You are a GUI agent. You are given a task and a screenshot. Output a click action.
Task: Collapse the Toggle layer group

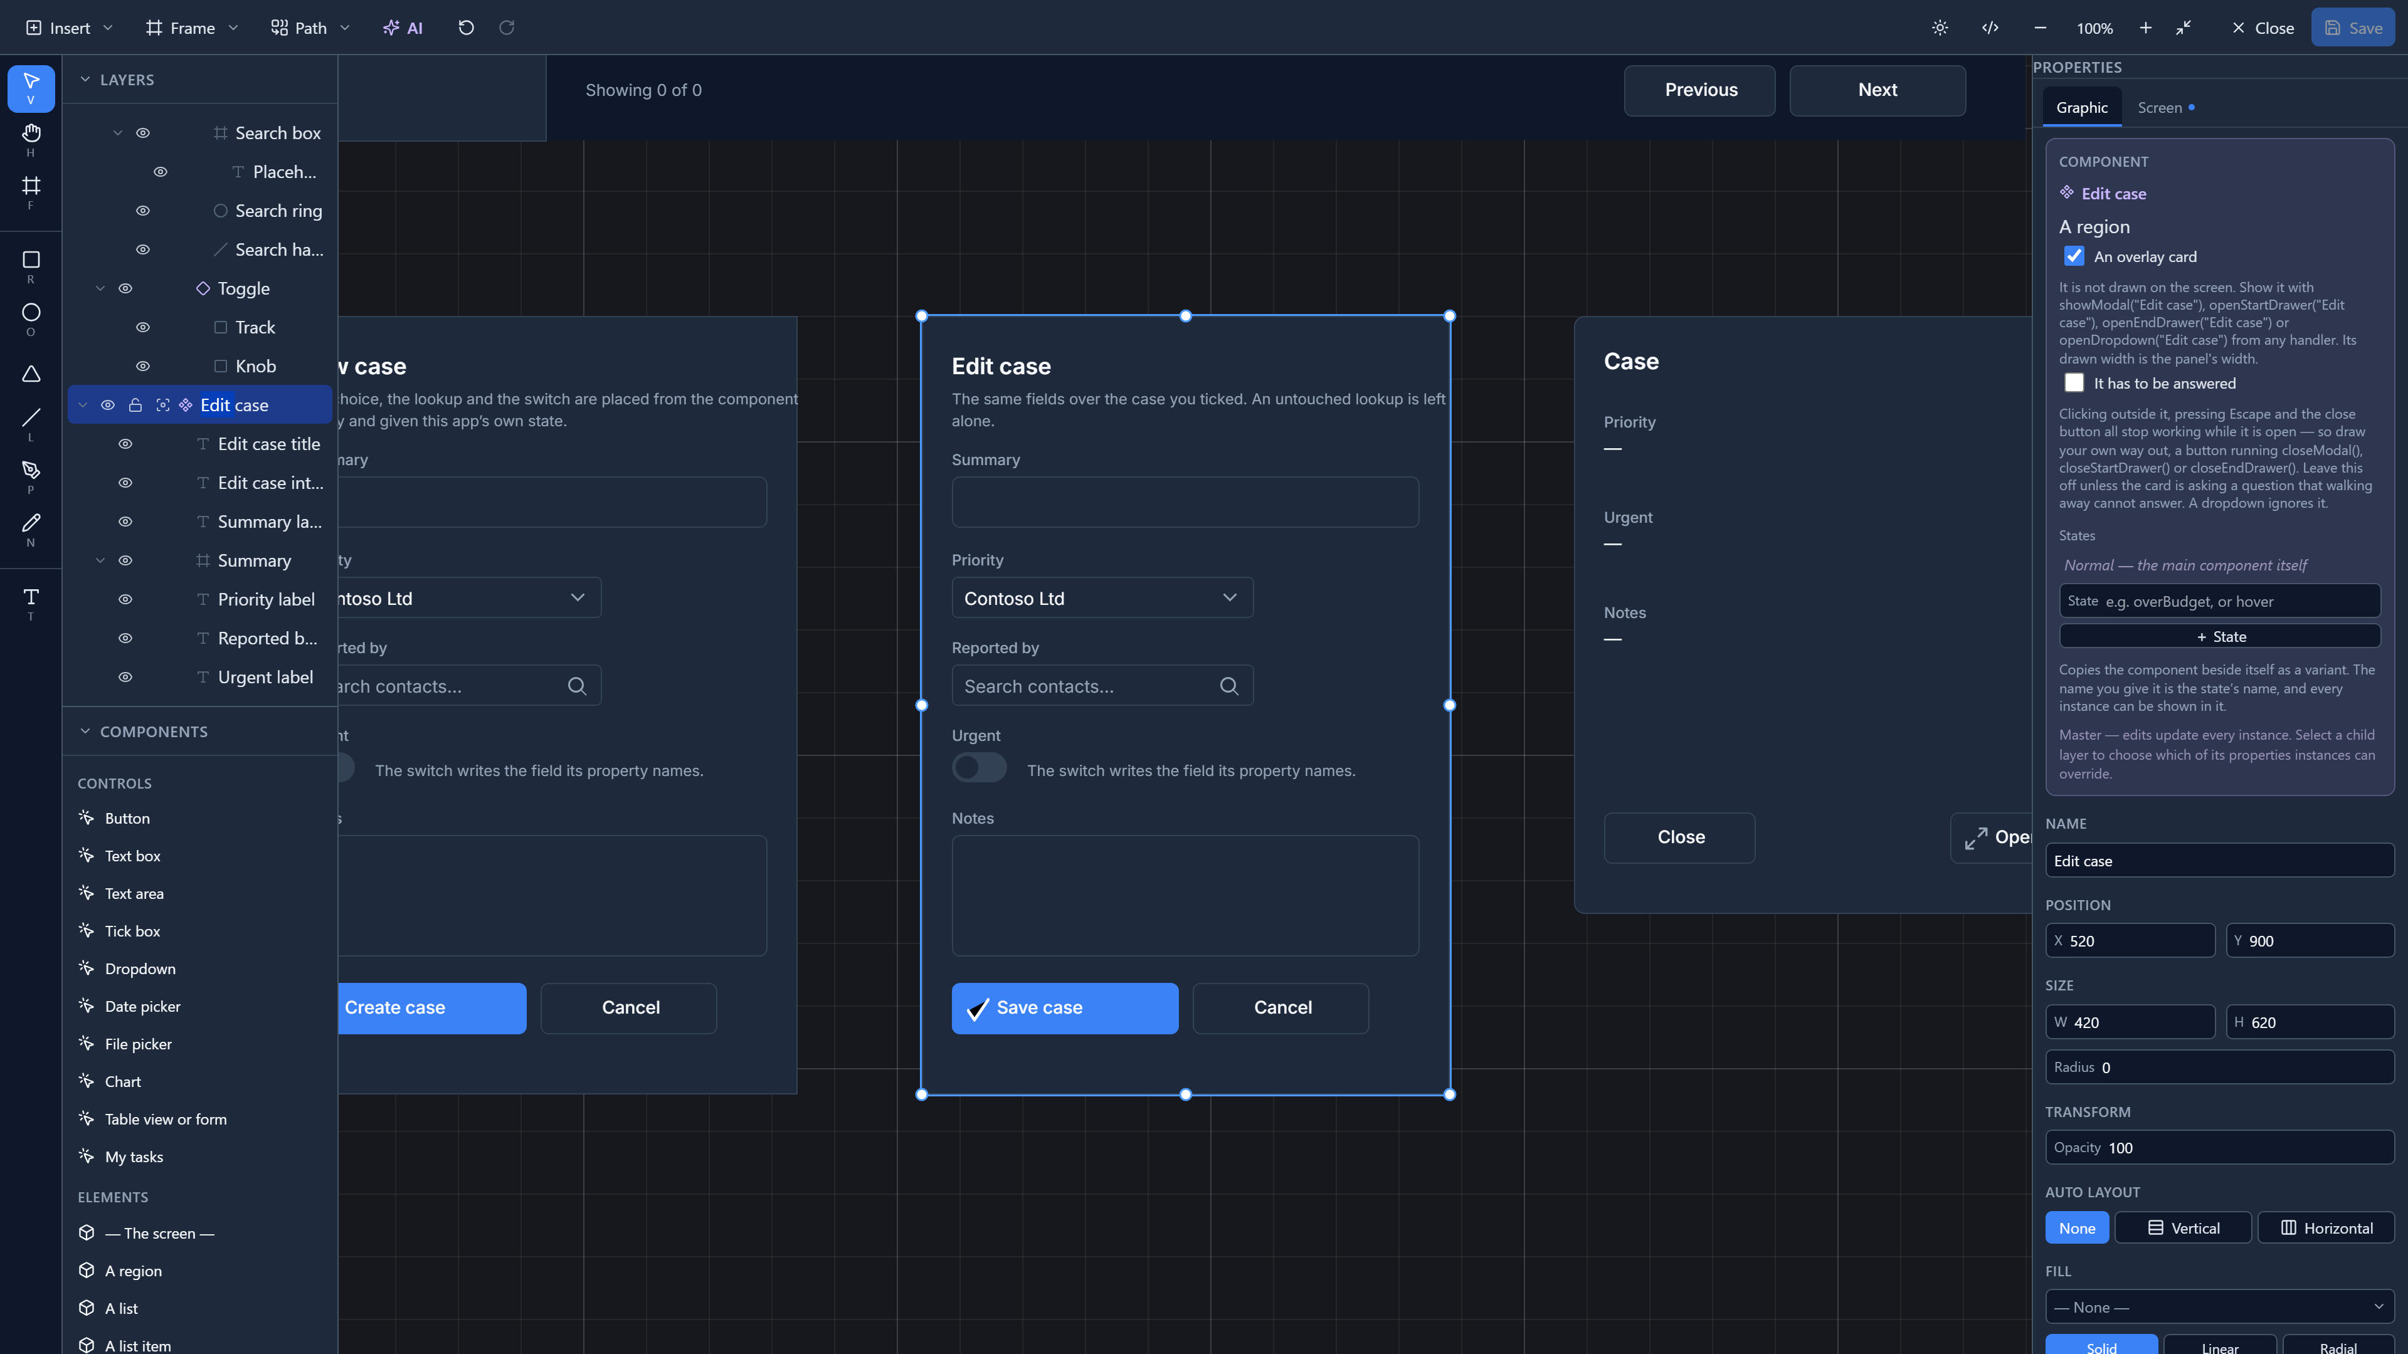100,289
